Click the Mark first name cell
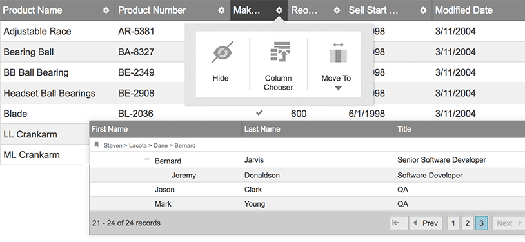Image resolution: width=525 pixels, height=242 pixels. (163, 204)
